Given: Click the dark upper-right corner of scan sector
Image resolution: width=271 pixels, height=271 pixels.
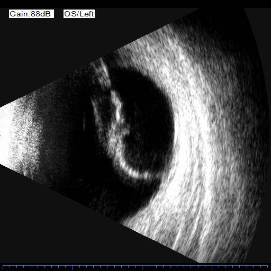Looking at the screenshot, I should [229, 20].
